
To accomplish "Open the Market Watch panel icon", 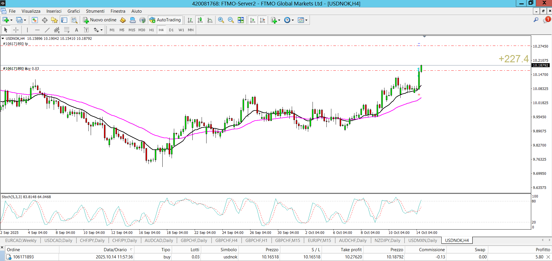I will tap(35, 20).
